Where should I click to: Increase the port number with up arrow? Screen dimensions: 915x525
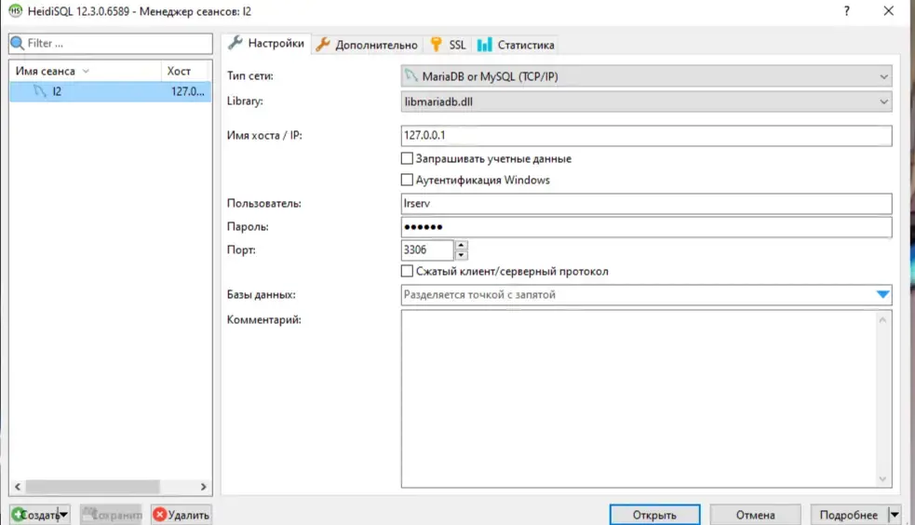(x=461, y=245)
